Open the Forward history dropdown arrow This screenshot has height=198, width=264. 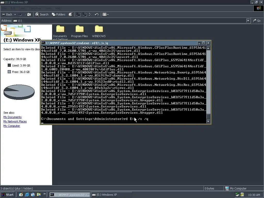[x=25, y=15]
